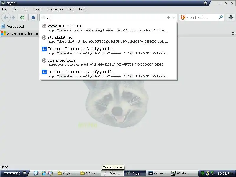Launch Internet Explorer from quick launch
Screen dimensions: 236x177
pyautogui.click(x=43, y=173)
